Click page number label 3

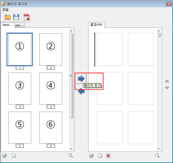pos(20,107)
